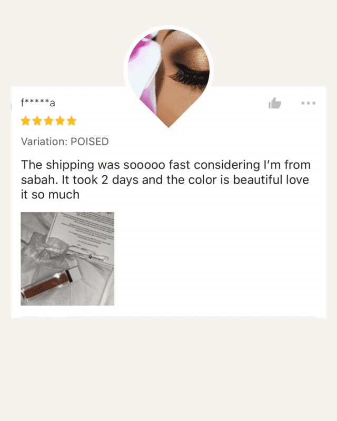This screenshot has height=421, width=337.
Task: Click the partial avatar circle beside f*****a
Action: point(11,107)
